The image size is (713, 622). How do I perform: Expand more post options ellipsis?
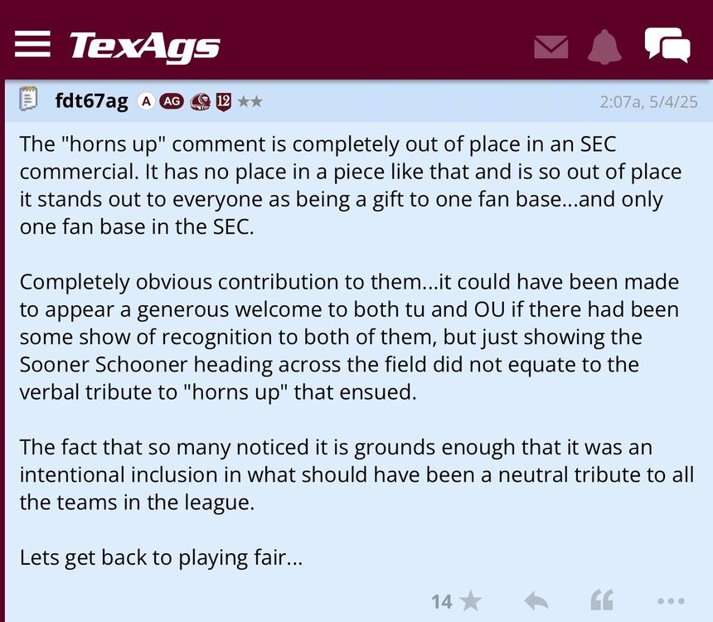point(670,600)
